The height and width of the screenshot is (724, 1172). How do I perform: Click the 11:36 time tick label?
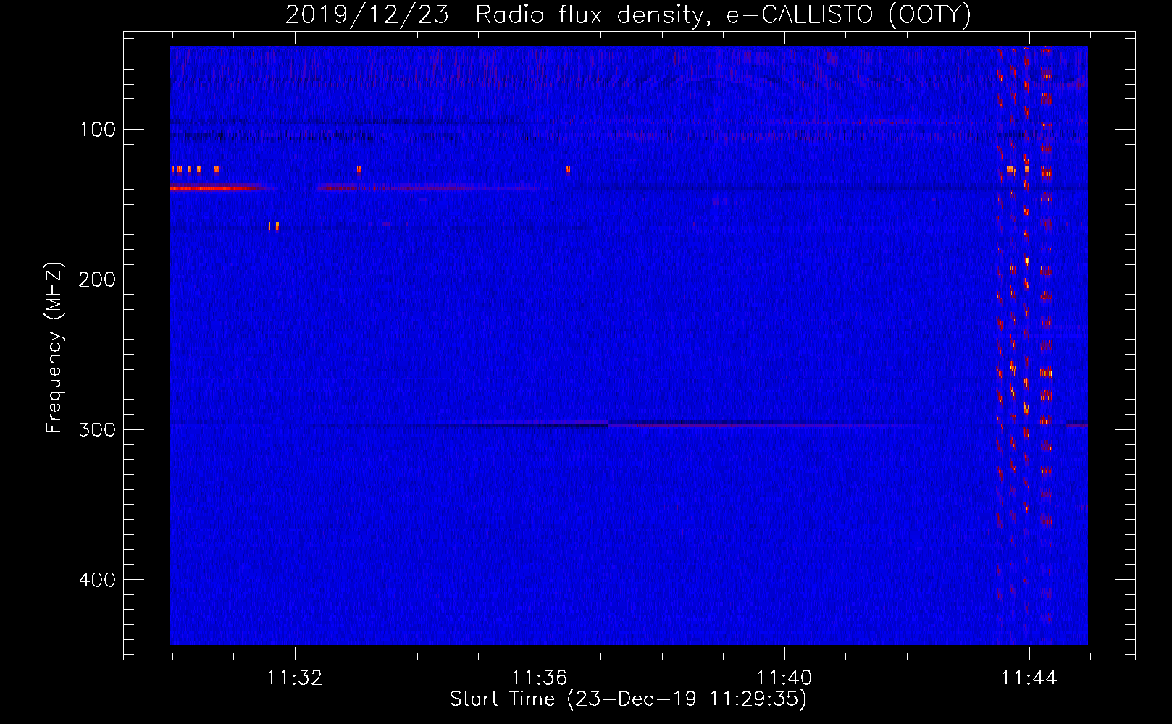tap(540, 678)
